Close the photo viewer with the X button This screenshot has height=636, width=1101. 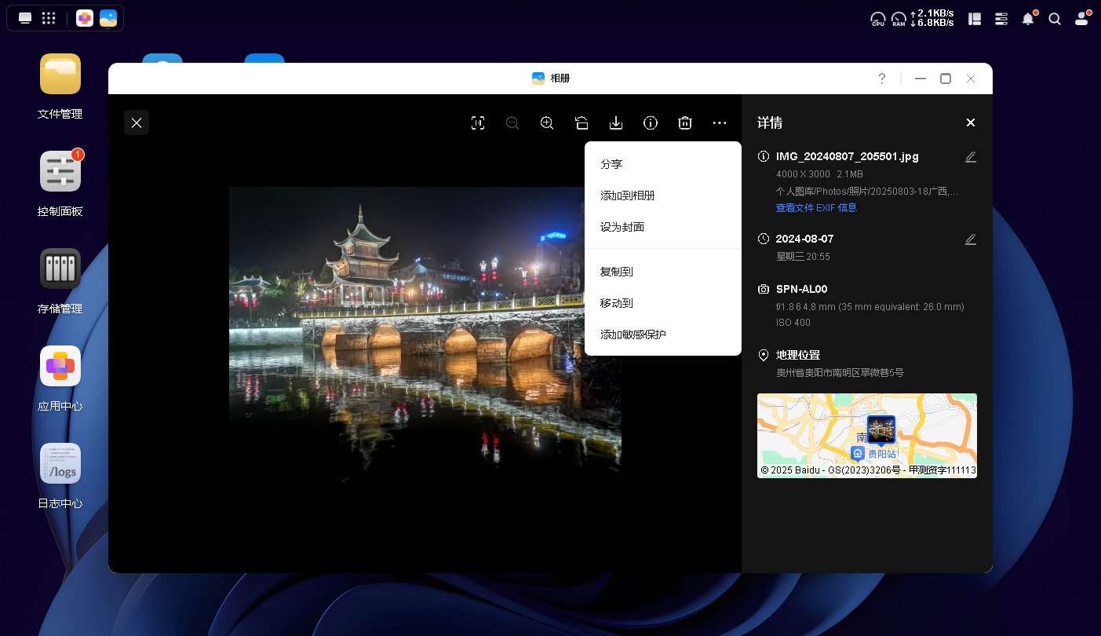point(137,122)
